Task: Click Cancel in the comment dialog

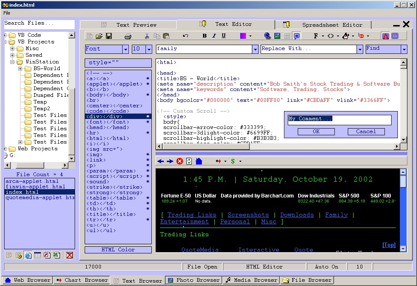Action: click(x=366, y=132)
